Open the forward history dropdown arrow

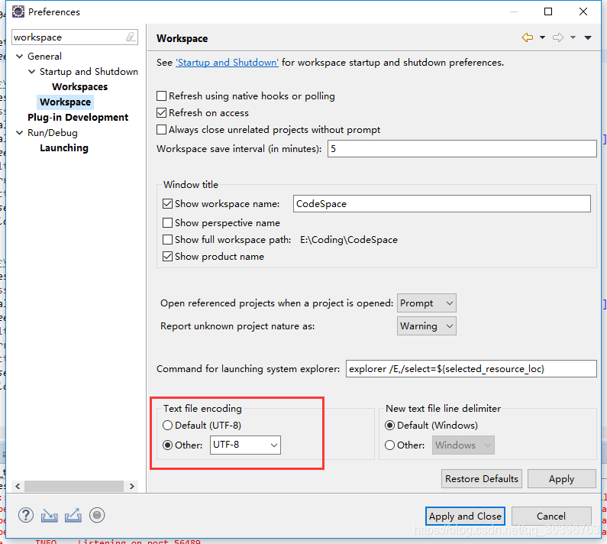click(573, 37)
